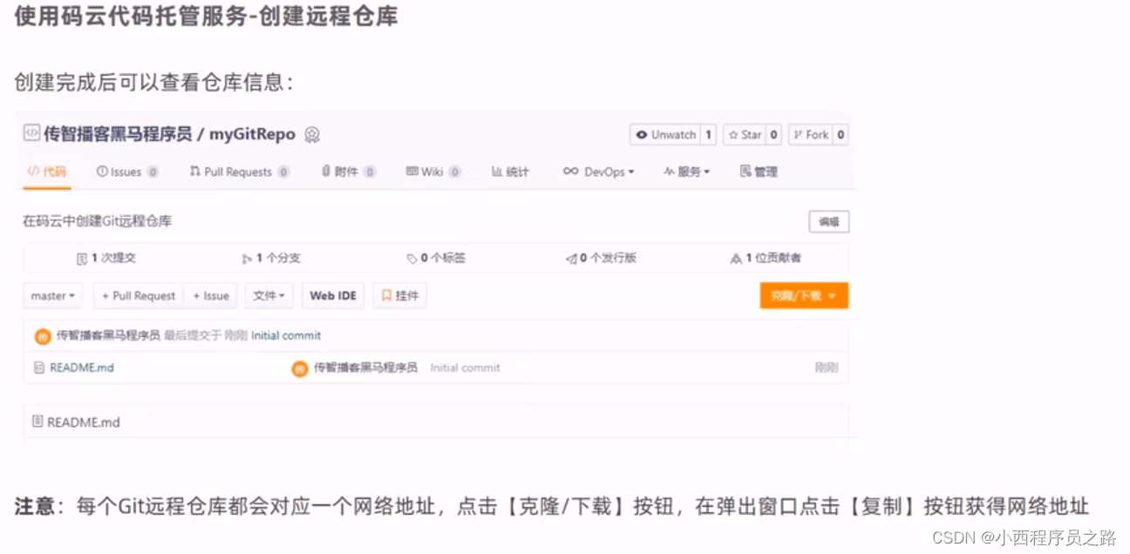Click the 编辑 button for the description
Viewport: 1130px width, 554px height.
(x=828, y=222)
